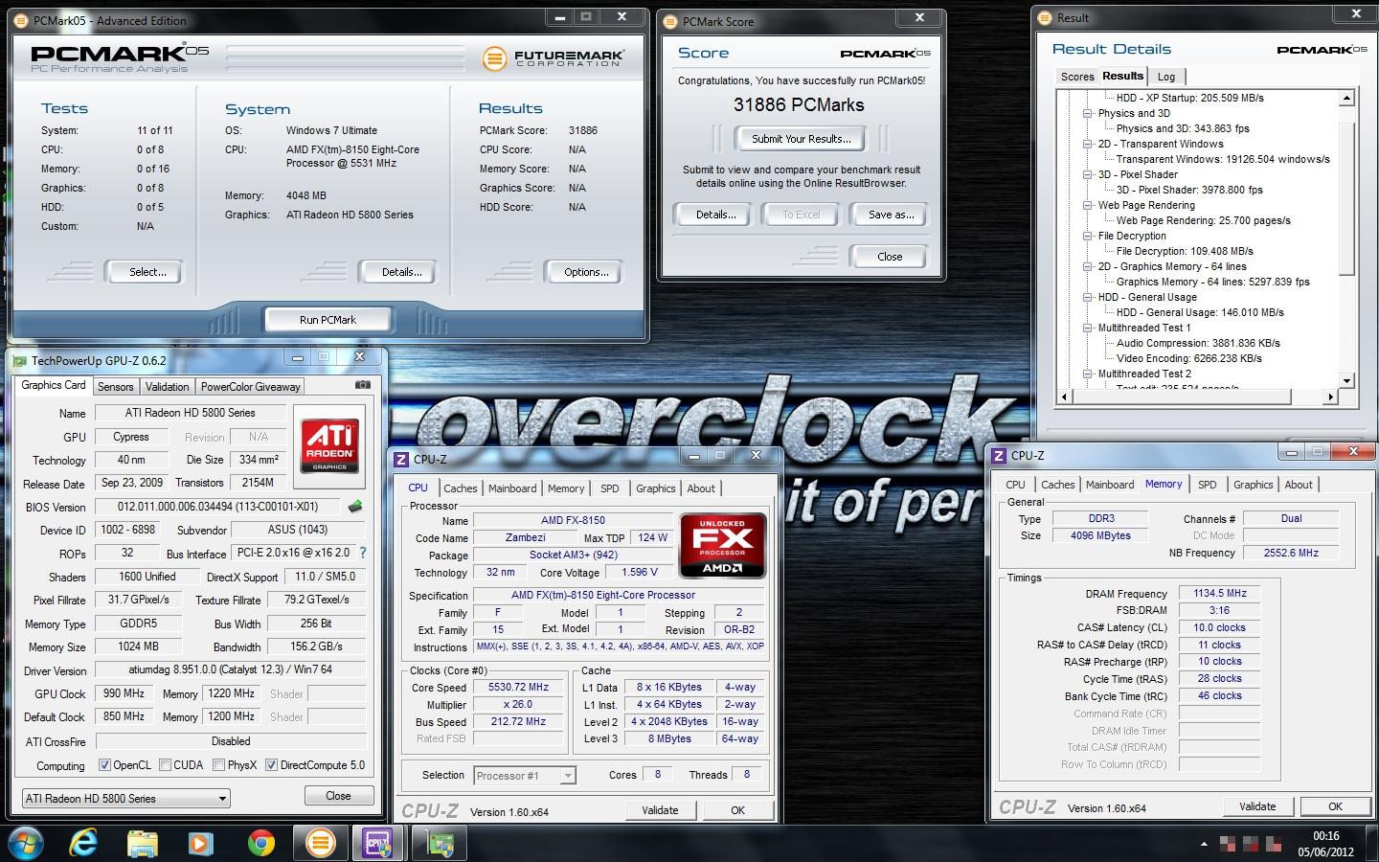1379x862 pixels.
Task: Click BIOS save icon in GPU-Z
Action: click(354, 506)
